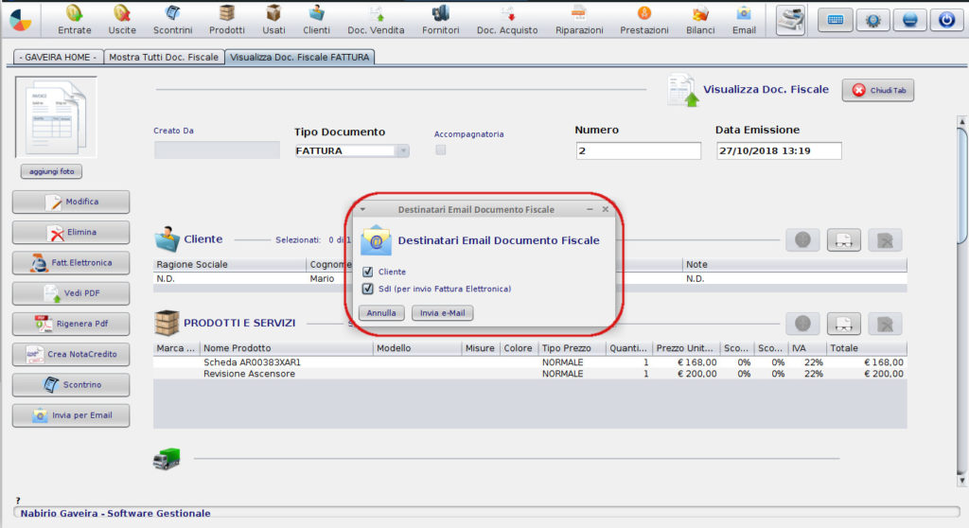Uncheck the SdI Fattura Elettronica checkbox
Image resolution: width=969 pixels, height=528 pixels.
(368, 289)
